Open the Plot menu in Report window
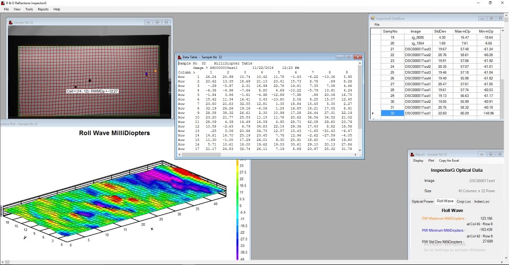Image resolution: width=509 pixels, height=265 pixels. 431,161
